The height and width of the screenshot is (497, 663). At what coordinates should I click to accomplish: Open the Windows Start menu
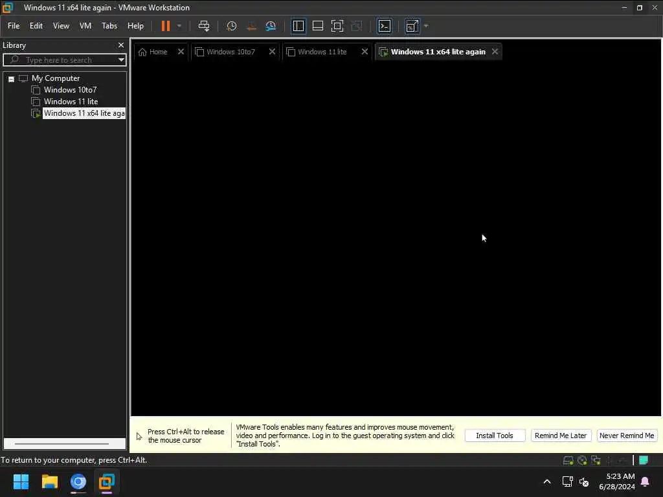(x=21, y=481)
